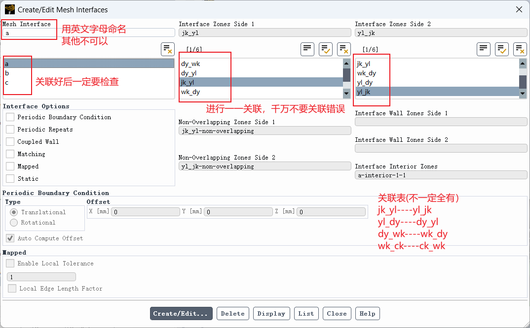Enable the Static interface option
The width and height of the screenshot is (530, 328).
point(10,178)
